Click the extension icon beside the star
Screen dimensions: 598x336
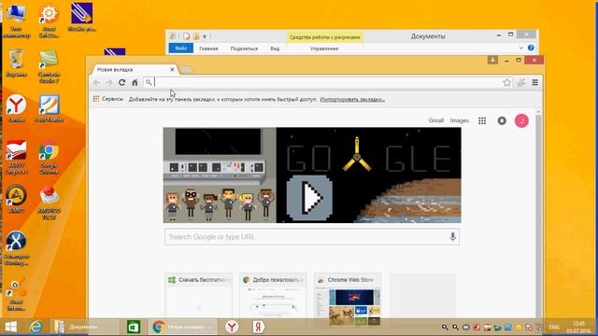(521, 82)
